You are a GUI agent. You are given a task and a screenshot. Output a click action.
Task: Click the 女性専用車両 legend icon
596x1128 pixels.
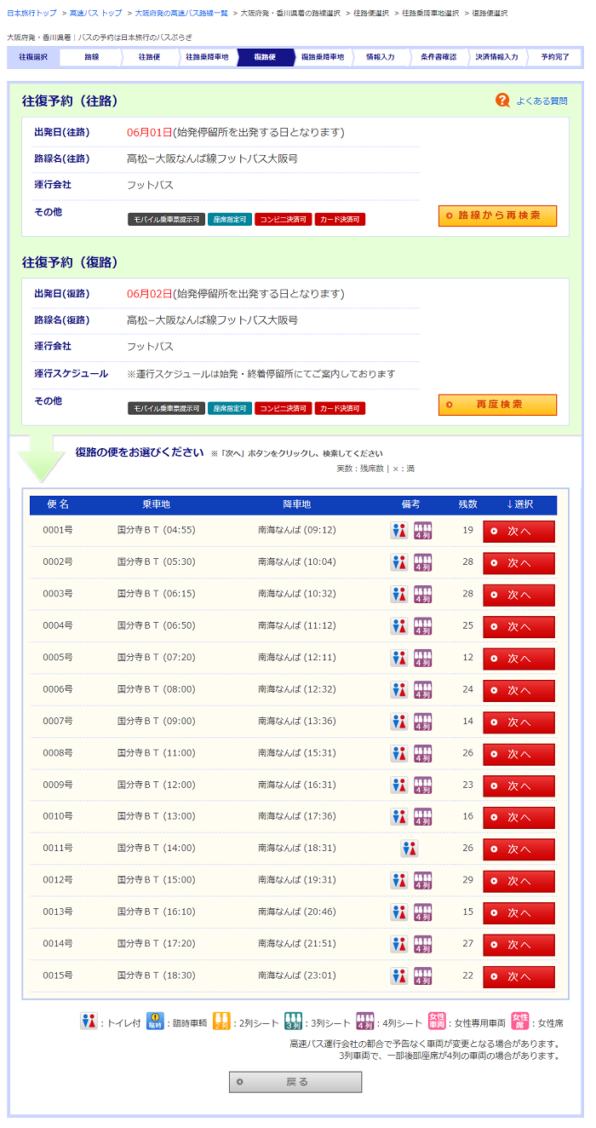437,1022
